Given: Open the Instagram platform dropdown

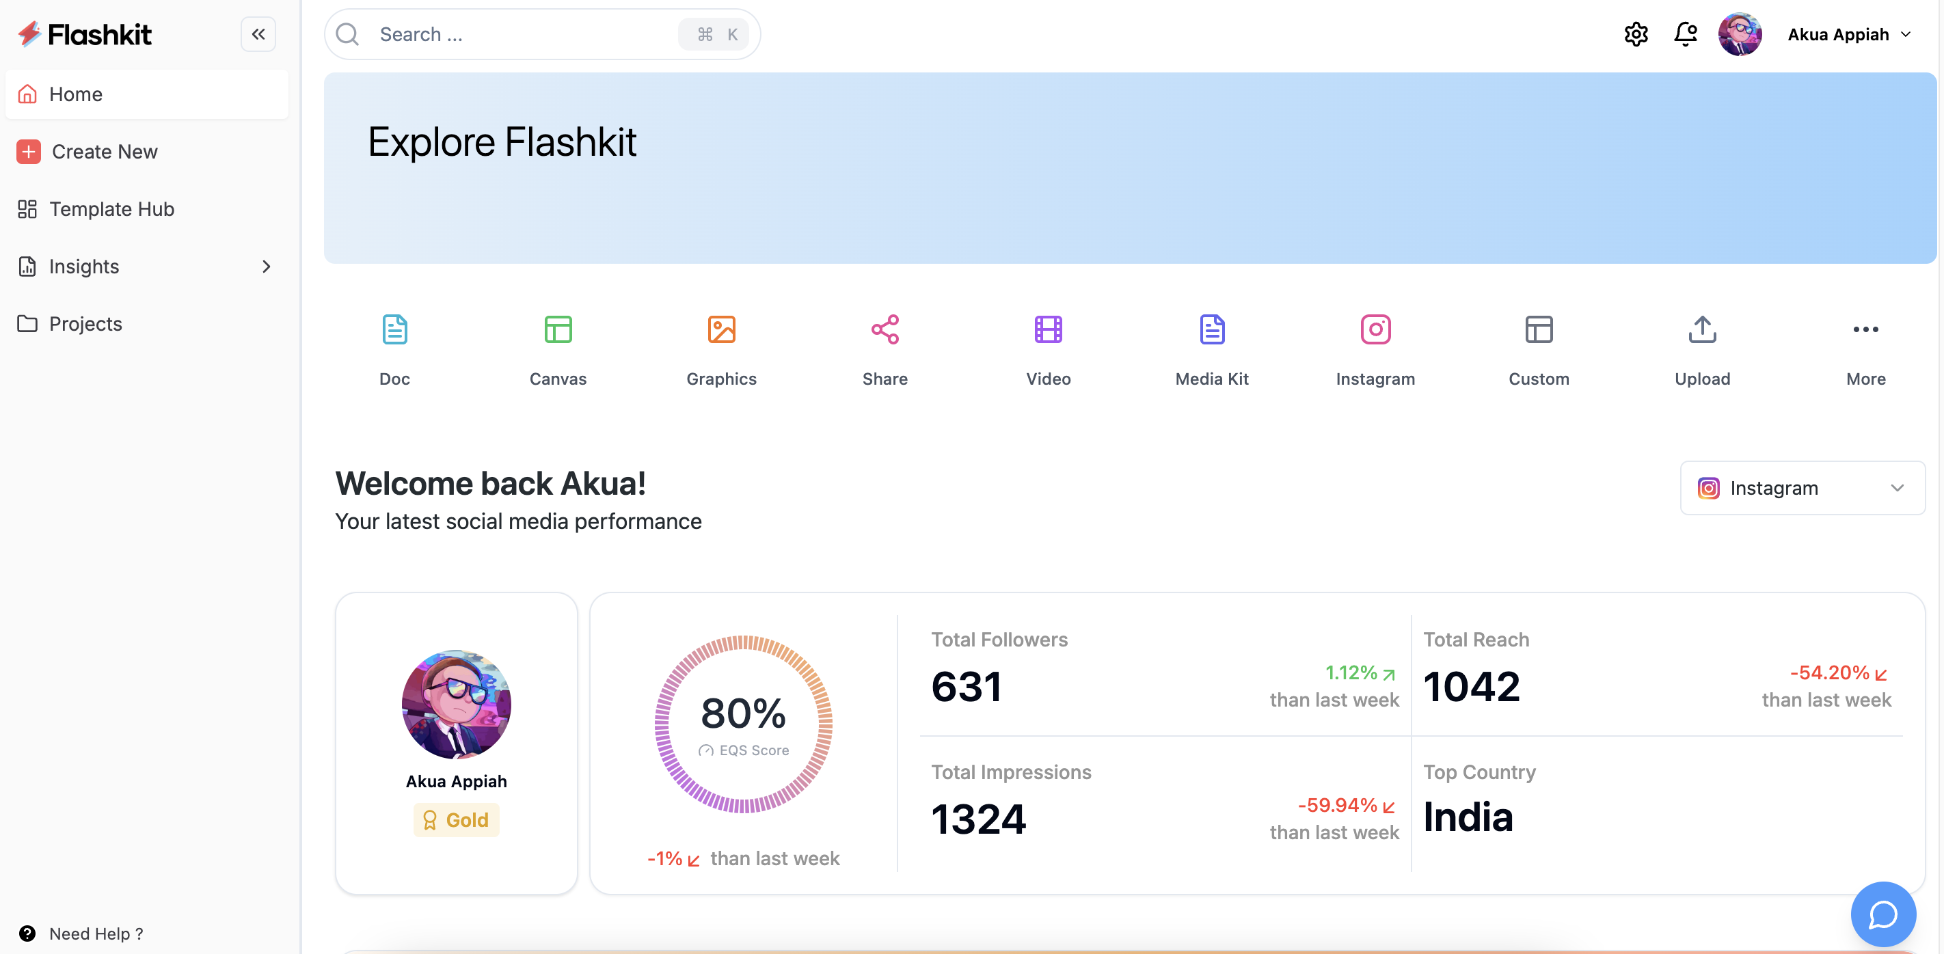Looking at the screenshot, I should point(1802,489).
